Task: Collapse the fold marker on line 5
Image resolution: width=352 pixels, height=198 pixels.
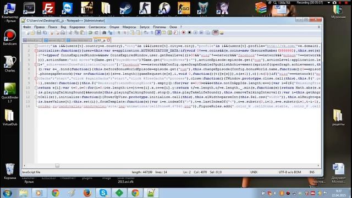Action: point(36,65)
